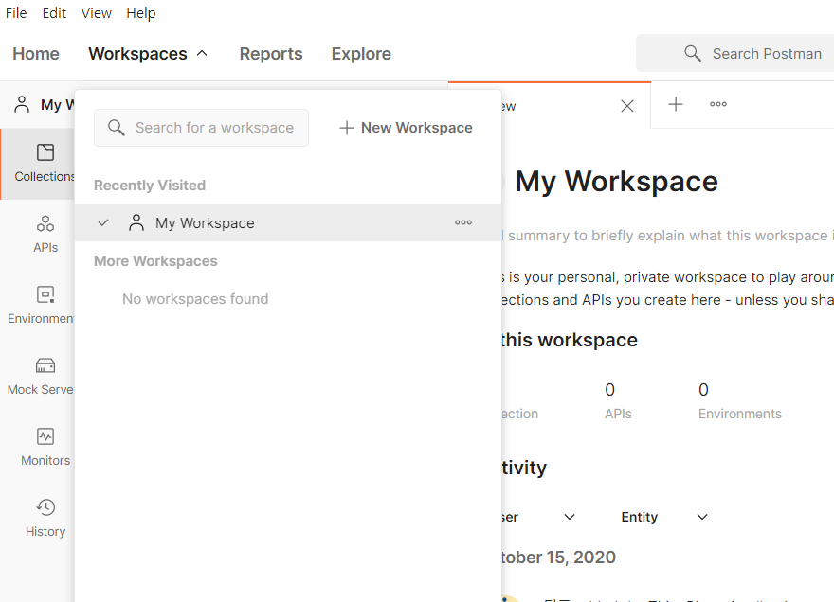This screenshot has height=602, width=834.
Task: Open the Collections sidebar section
Action: 38,164
